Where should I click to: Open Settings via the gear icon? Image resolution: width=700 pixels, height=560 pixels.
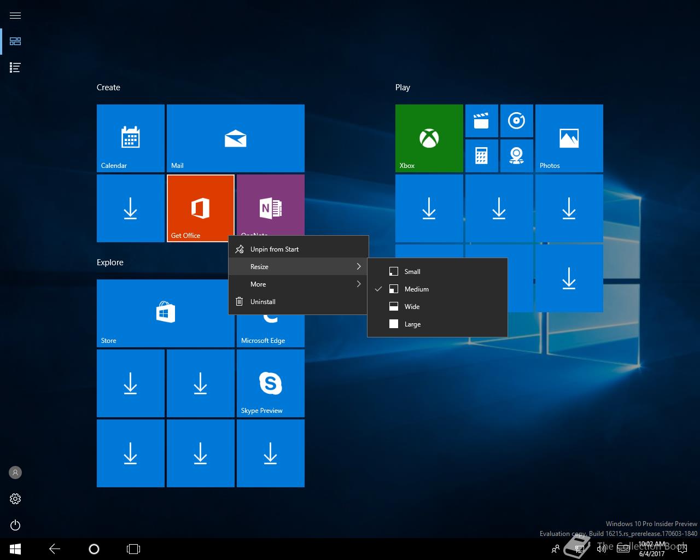coord(15,499)
